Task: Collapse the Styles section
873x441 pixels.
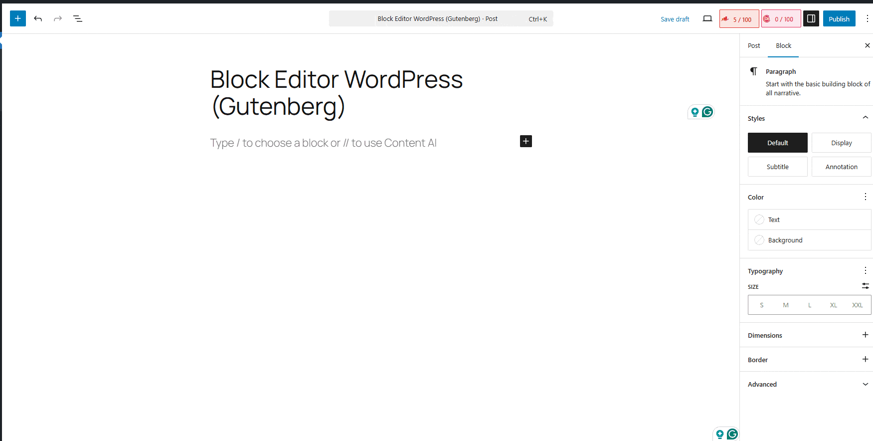Action: tap(806, 118)
